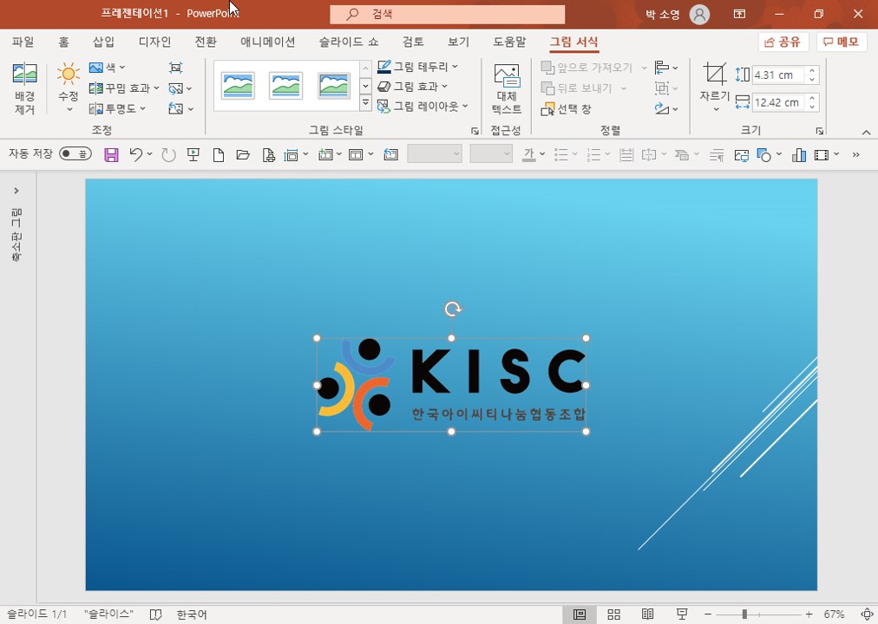Click the 67% zoom level text
878x624 pixels.
[833, 614]
